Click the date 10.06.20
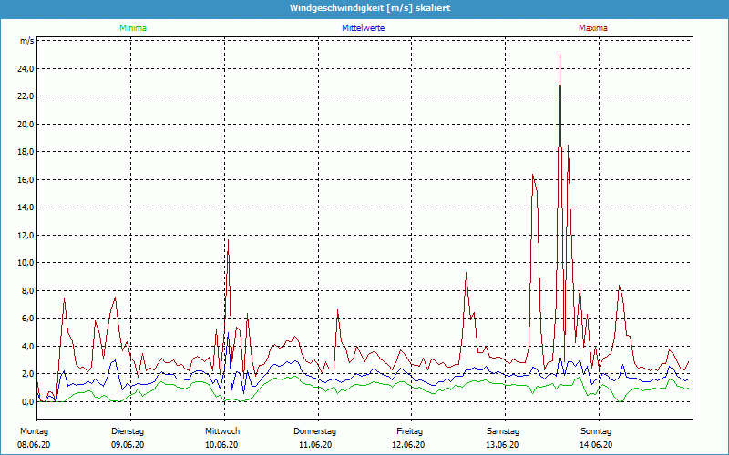729x455 pixels. pos(221,445)
